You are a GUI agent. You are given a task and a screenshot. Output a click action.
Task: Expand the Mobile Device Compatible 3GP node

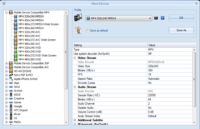[6, 63]
